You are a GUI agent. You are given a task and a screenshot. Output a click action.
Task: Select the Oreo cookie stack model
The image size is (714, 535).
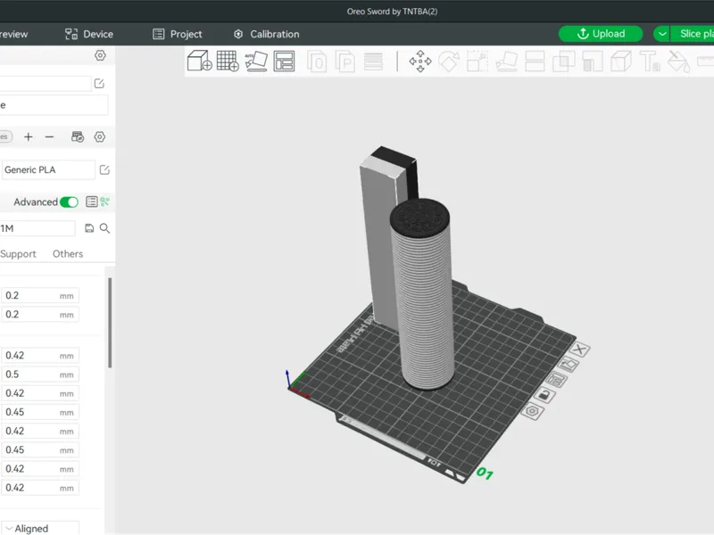[x=423, y=296]
